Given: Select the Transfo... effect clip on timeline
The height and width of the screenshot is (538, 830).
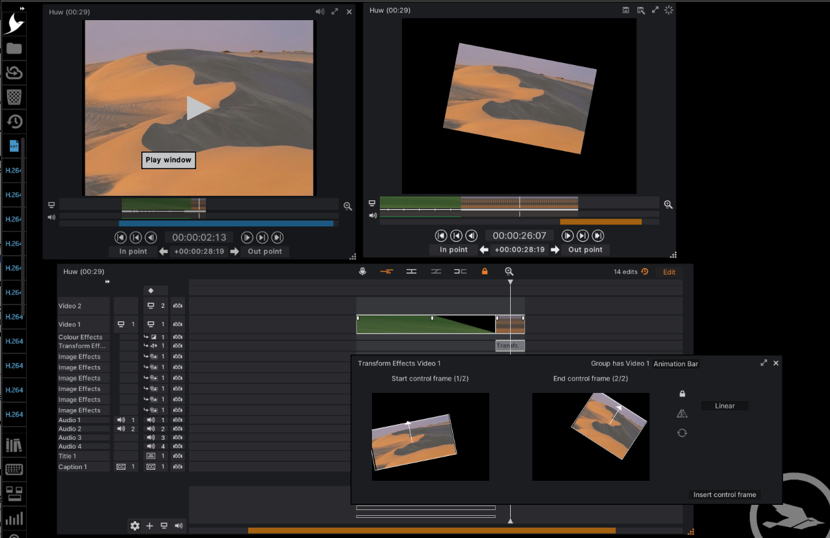Looking at the screenshot, I should pos(509,346).
